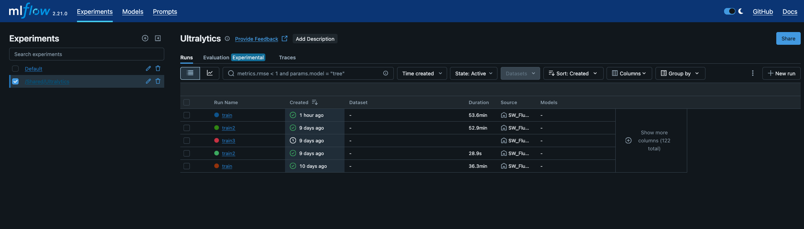Toggle the dark mode switch
The height and width of the screenshot is (229, 804).
(x=730, y=11)
